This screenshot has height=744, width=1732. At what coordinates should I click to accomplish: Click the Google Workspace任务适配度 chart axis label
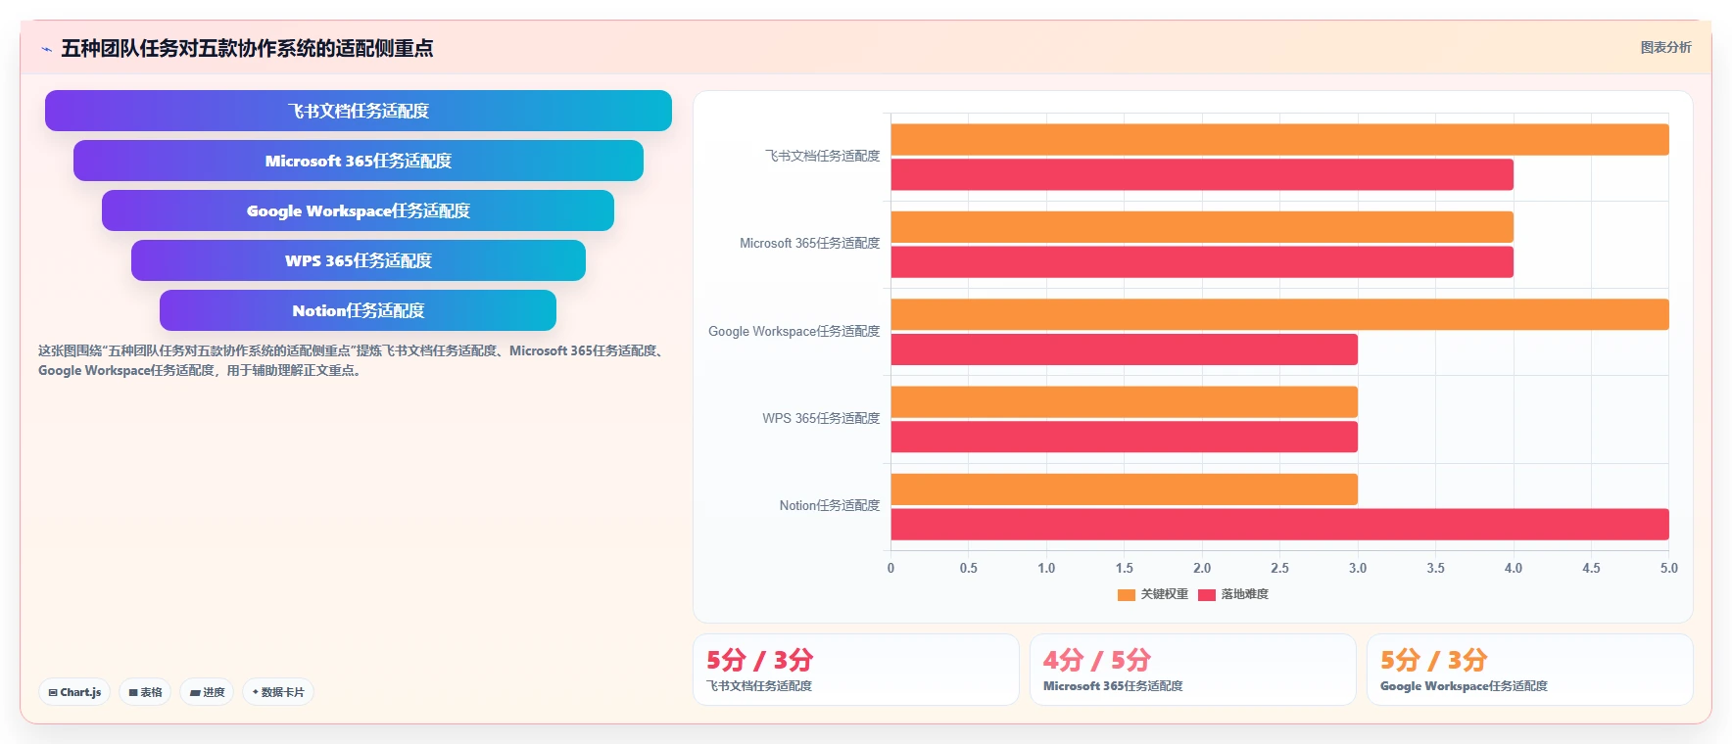pyautogui.click(x=794, y=331)
